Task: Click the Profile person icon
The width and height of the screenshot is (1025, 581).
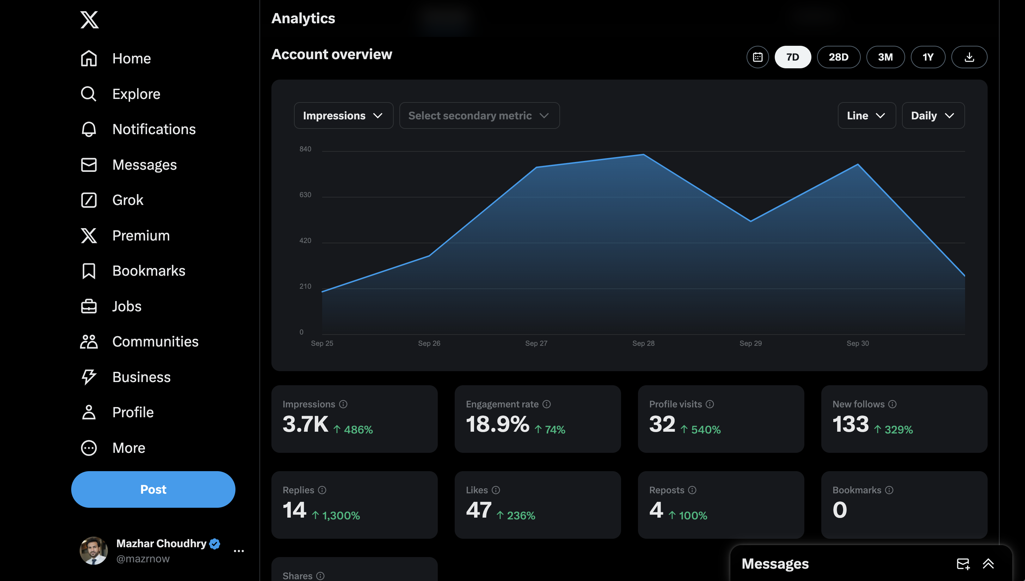Action: (x=89, y=412)
